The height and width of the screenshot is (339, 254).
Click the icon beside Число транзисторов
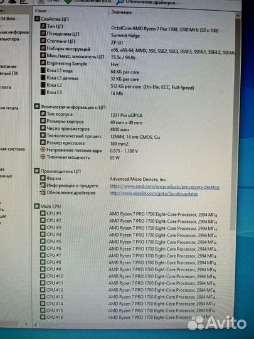[x=43, y=129]
